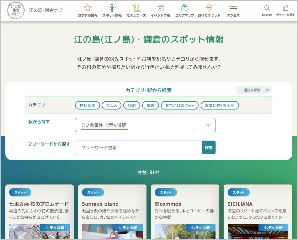Open イベント情報 calendar icon
298x240 pixels.
click(x=160, y=8)
